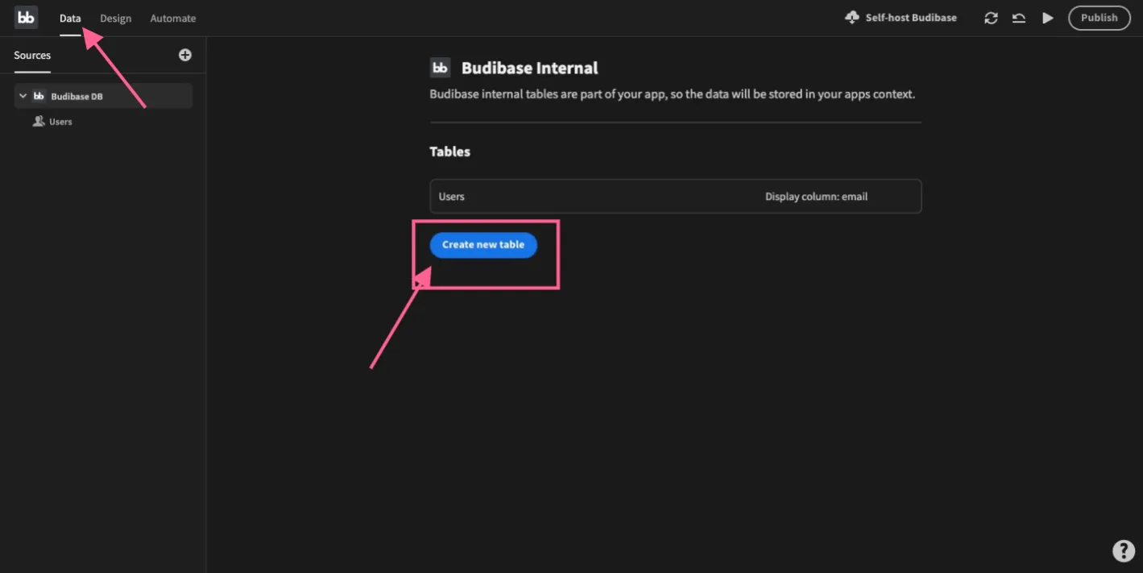The height and width of the screenshot is (573, 1143).
Task: Click the Budibase Internal header logo
Action: [x=440, y=68]
